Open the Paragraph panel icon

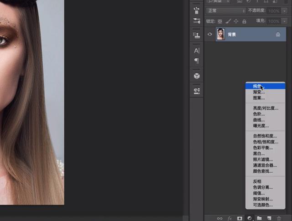tap(197, 61)
